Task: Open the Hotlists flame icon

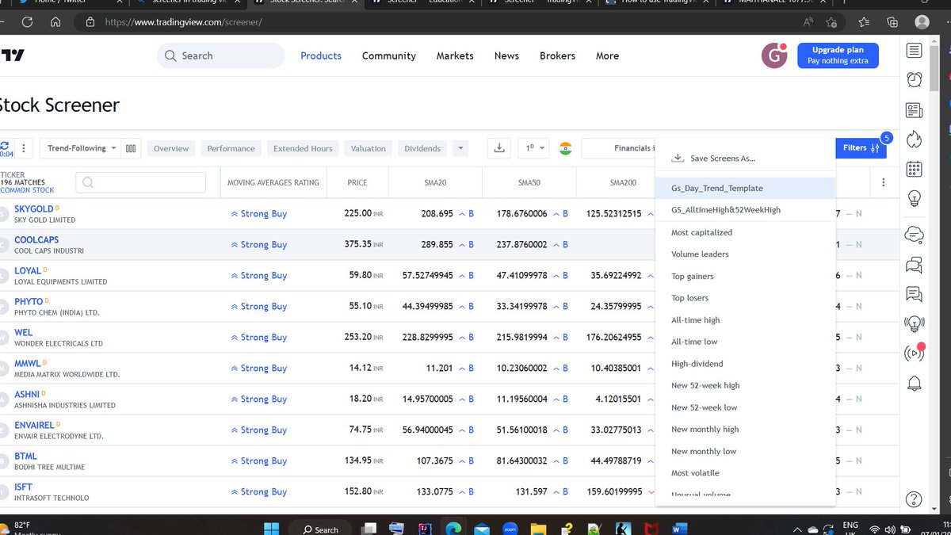Action: pos(914,138)
